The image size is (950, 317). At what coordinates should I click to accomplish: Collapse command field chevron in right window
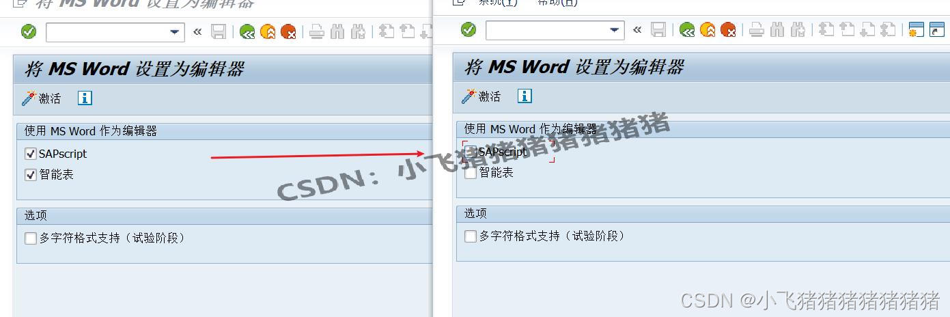click(637, 29)
